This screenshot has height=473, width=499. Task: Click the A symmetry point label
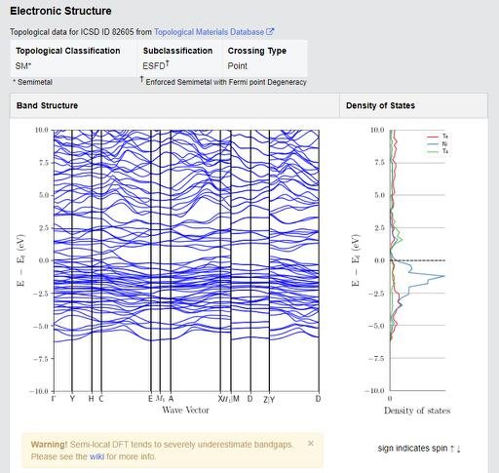tap(171, 399)
